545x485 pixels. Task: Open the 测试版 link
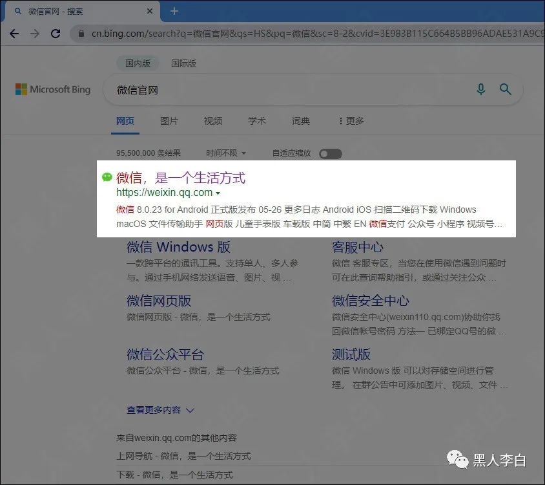click(x=351, y=354)
